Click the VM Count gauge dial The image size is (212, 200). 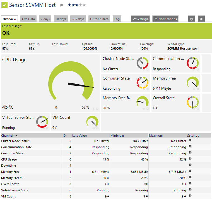click(92, 122)
